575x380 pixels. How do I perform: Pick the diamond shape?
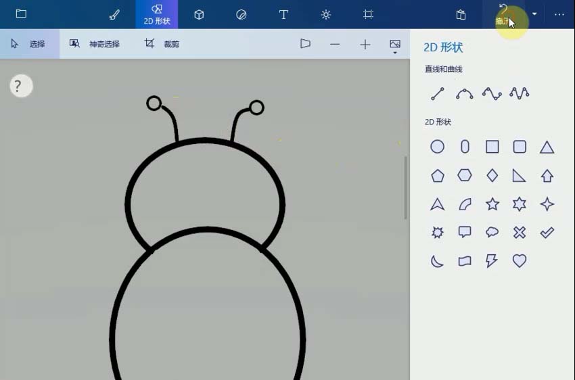492,176
